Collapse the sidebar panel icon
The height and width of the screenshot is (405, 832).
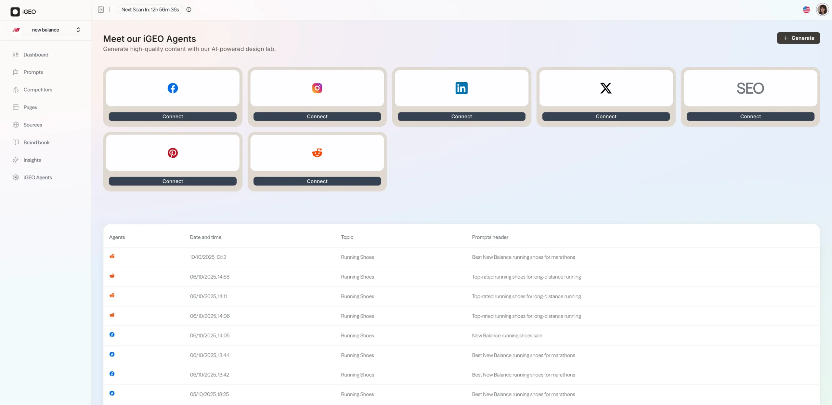[101, 10]
